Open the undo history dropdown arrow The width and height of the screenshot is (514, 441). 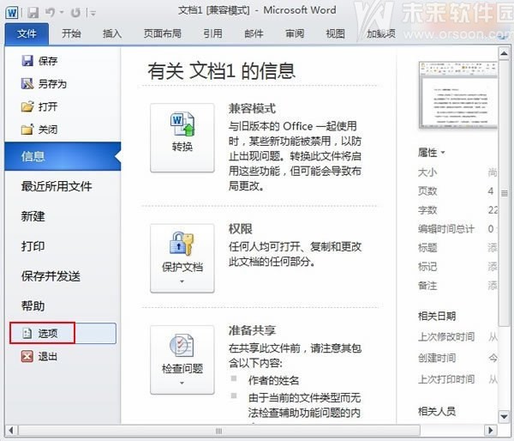click(62, 13)
